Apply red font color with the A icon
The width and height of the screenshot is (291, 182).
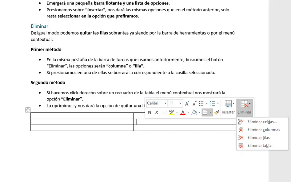[183, 112]
